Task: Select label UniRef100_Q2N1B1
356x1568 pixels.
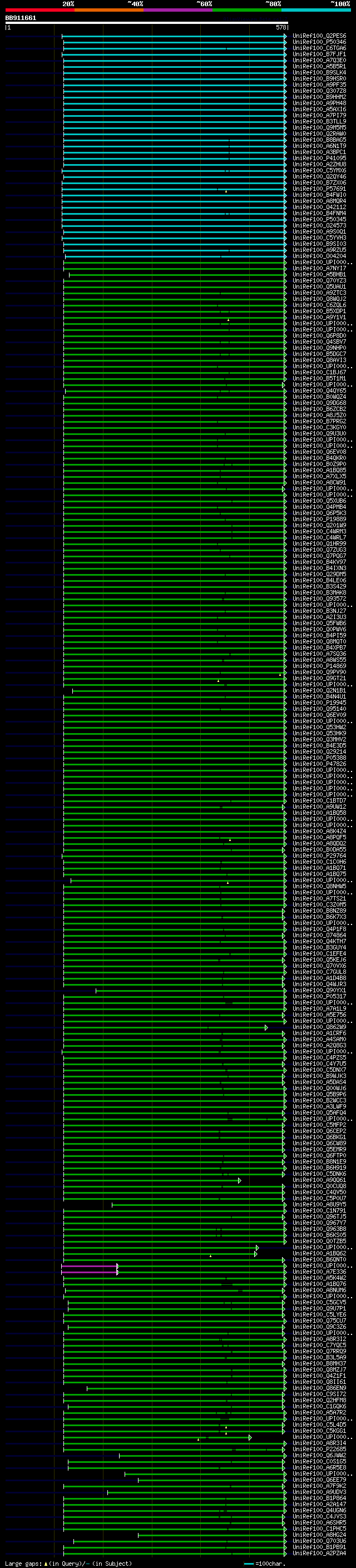Action: 319,690
